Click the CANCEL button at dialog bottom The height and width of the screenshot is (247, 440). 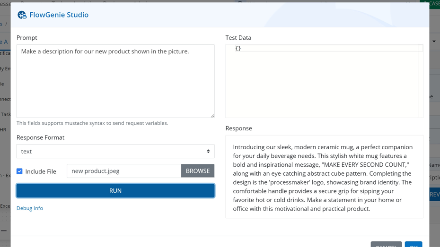click(386, 244)
